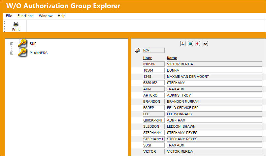Select user cell QUICKPRINT

(154, 121)
